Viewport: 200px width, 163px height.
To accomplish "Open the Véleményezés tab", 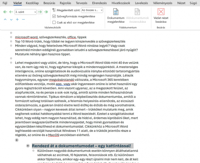I will [163, 3].
